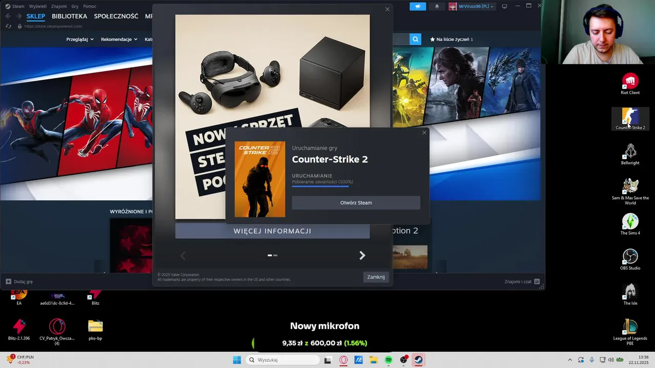Image resolution: width=655 pixels, height=368 pixels.
Task: Open Steam announcements megaphone button
Action: pos(418,6)
